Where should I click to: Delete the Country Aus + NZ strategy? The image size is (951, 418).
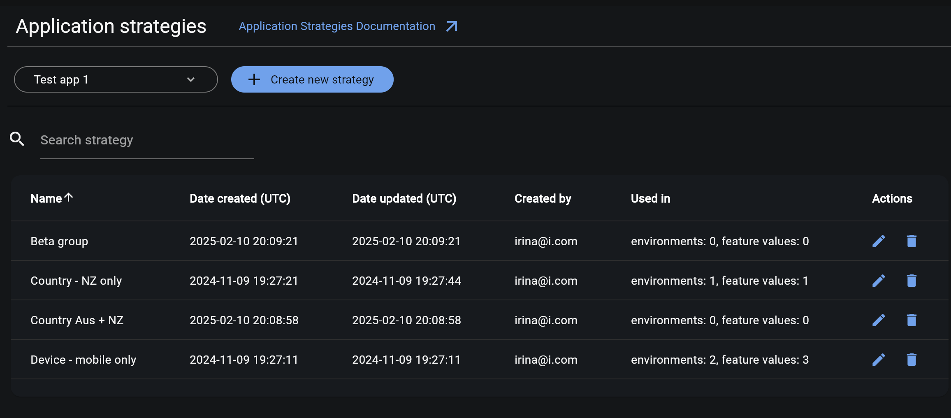pyautogui.click(x=912, y=320)
